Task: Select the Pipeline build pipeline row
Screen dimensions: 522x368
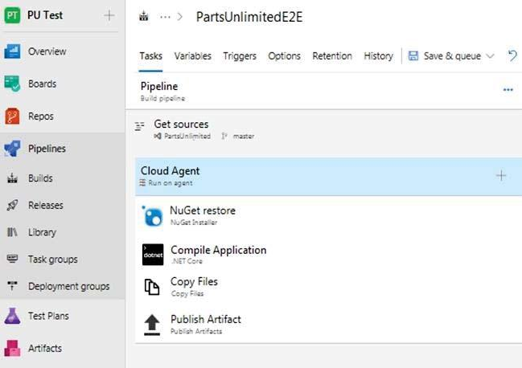Action: tap(323, 91)
